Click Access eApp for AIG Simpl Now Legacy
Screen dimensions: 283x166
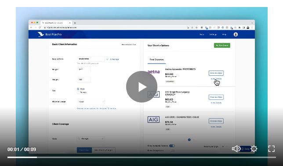216,97
